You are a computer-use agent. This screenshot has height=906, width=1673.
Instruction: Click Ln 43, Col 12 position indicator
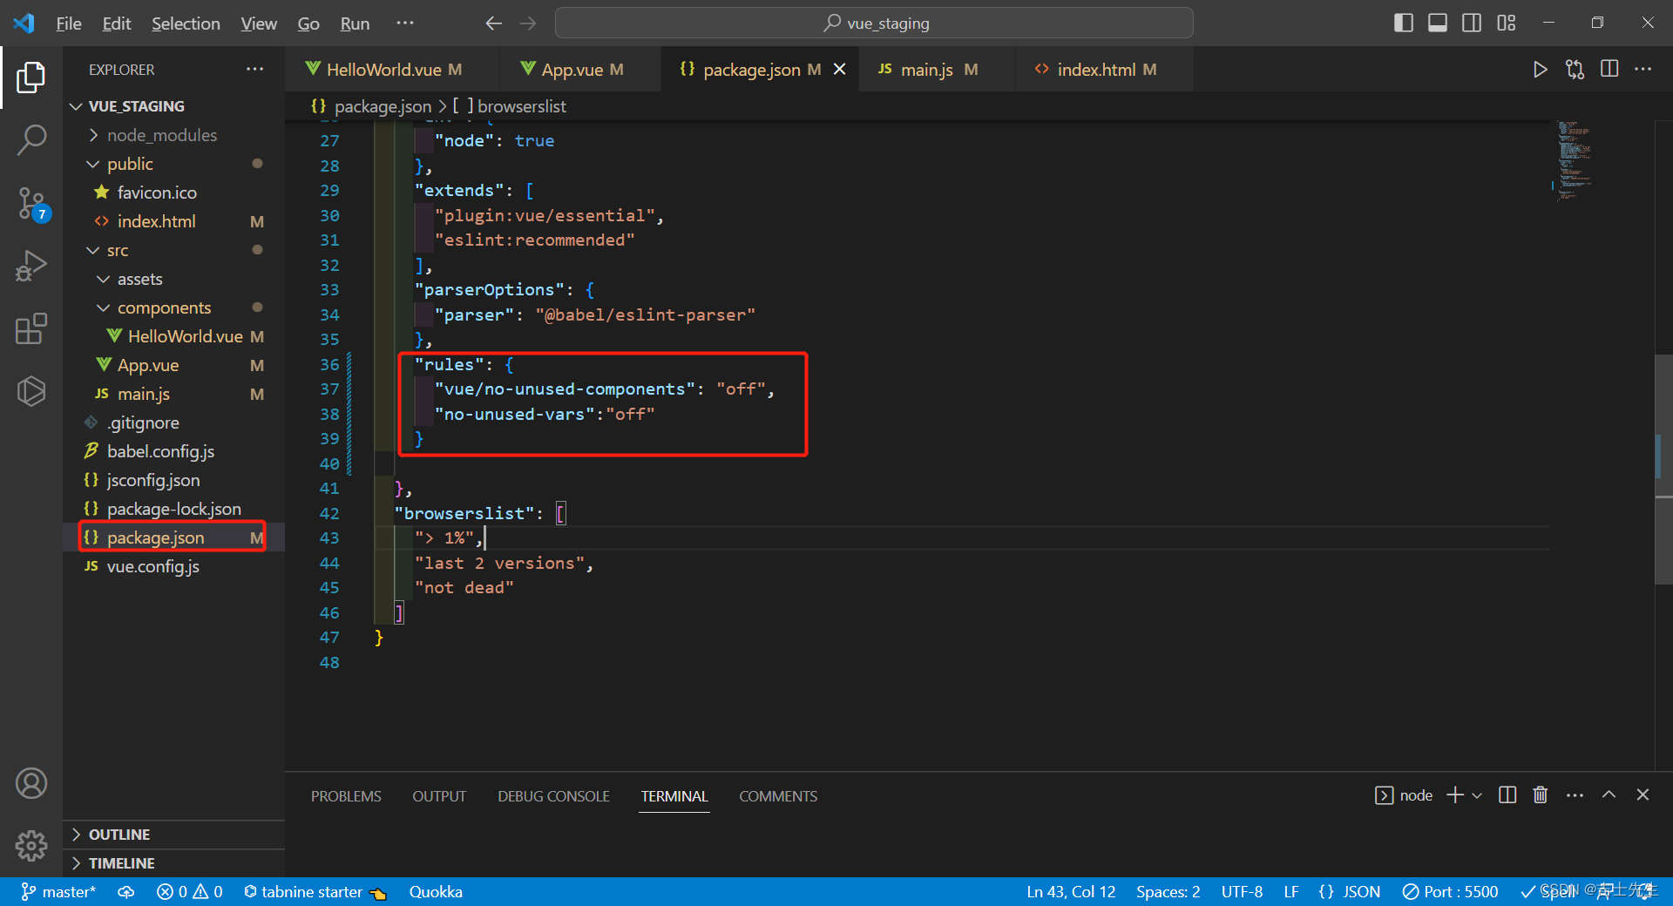point(1071,892)
